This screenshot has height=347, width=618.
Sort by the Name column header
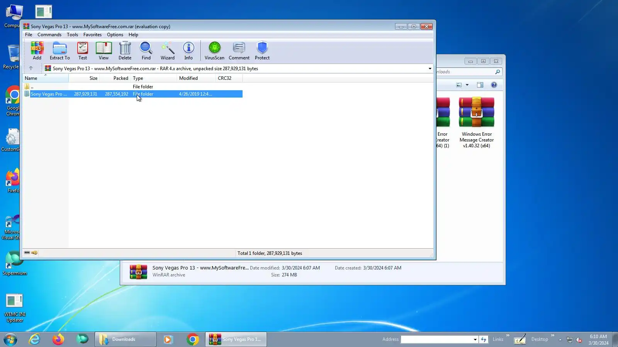tap(46, 78)
